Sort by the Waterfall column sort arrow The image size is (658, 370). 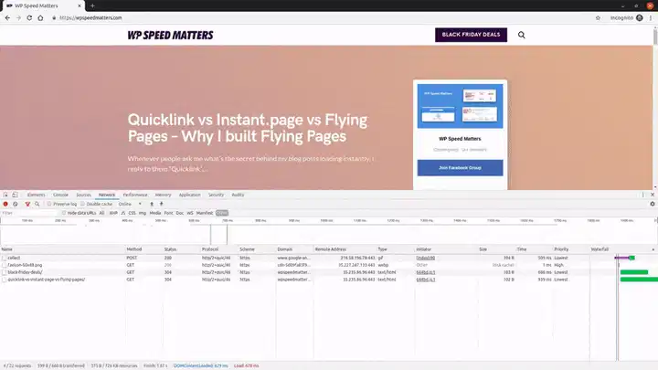[653, 249]
